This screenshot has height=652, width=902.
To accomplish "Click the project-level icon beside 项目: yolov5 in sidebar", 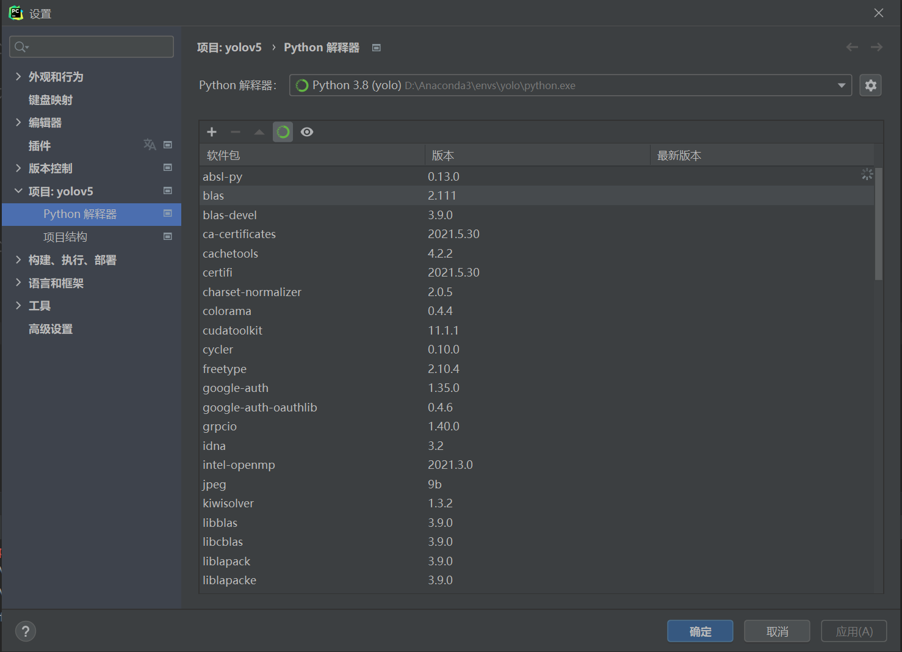I will click(168, 190).
